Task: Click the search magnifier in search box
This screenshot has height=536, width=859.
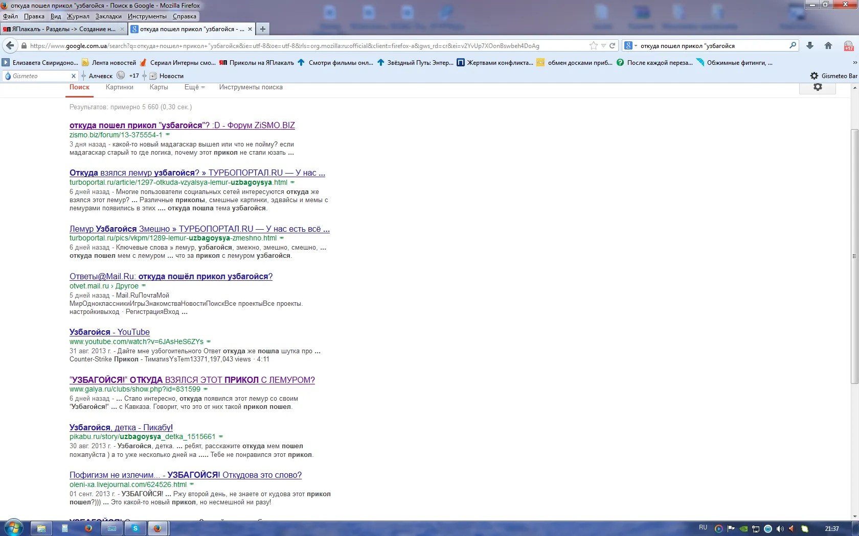Action: [x=793, y=45]
